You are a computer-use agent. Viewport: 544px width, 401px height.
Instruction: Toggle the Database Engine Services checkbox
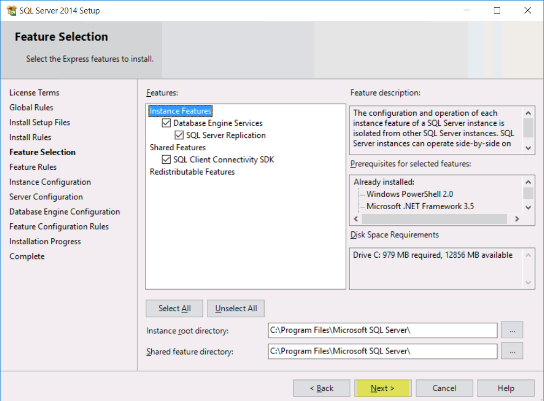click(166, 123)
